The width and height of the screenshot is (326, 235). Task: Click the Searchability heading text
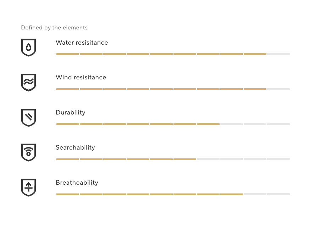75,147
